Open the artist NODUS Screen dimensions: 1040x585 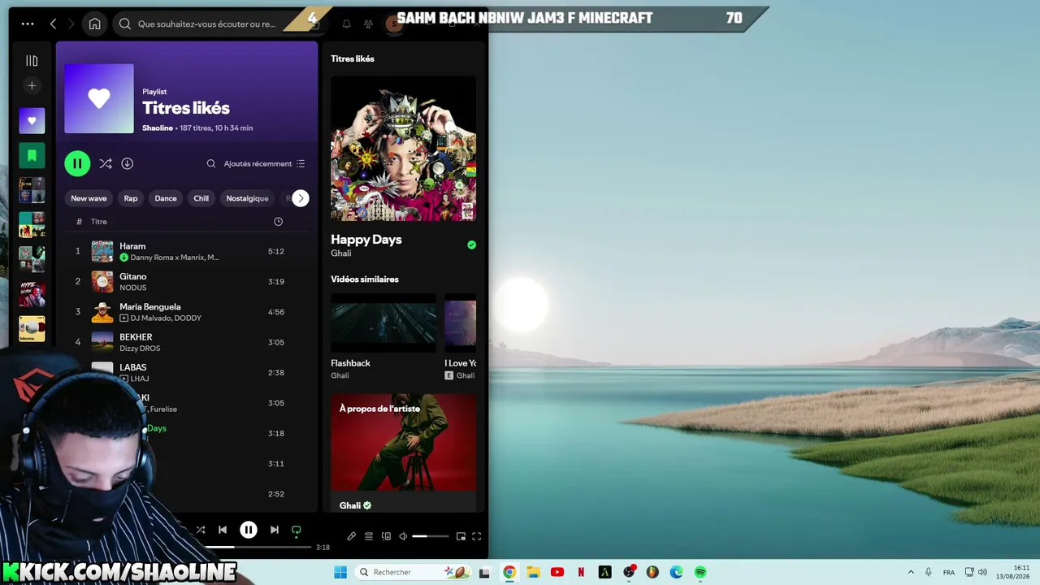tap(133, 288)
